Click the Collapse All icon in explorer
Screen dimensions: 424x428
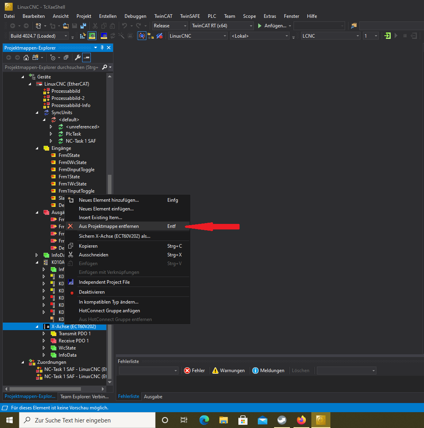66,57
